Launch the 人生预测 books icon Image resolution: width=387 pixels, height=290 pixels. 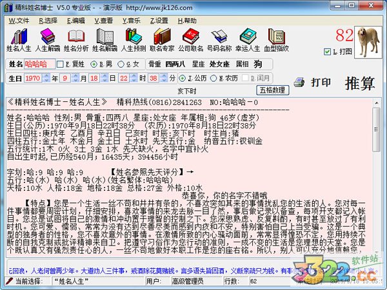pyautogui.click(x=134, y=40)
